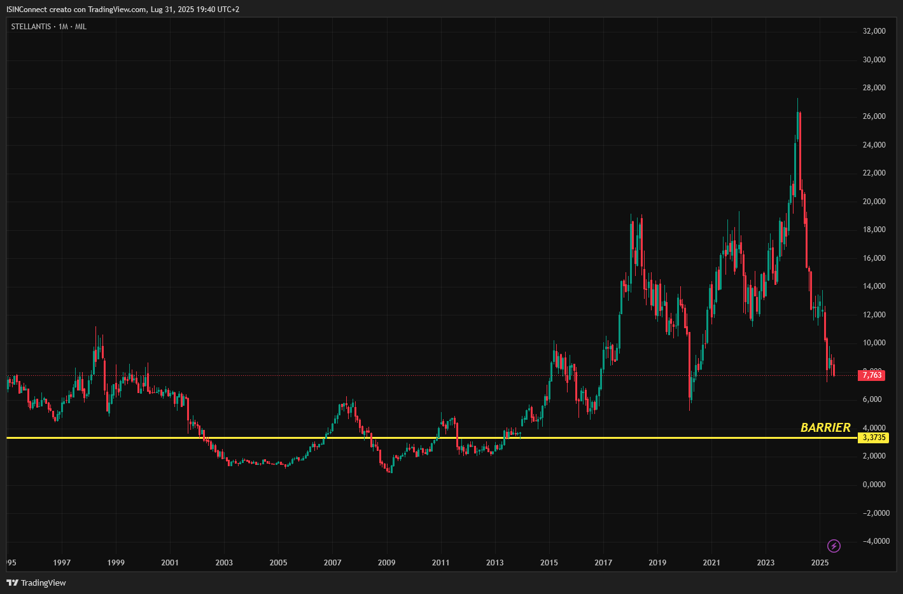Click the ISINConnect TradingView.com header caption
903x594 pixels.
(123, 10)
